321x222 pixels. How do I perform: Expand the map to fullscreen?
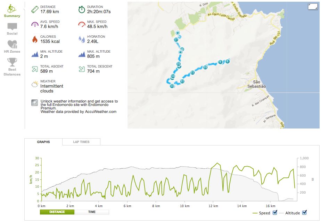pyautogui.click(x=312, y=6)
